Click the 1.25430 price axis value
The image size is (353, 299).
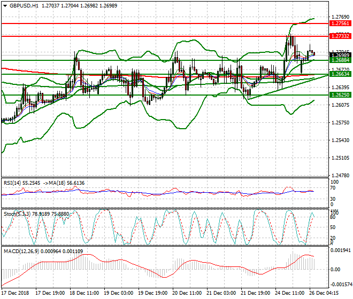(340, 140)
